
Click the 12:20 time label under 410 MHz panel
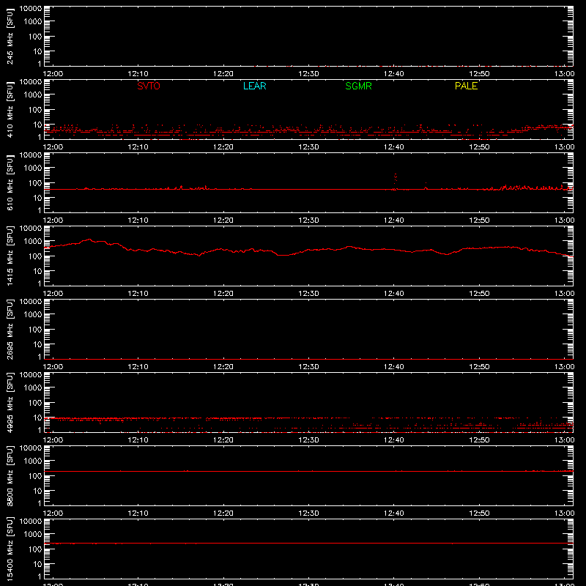pos(223,147)
